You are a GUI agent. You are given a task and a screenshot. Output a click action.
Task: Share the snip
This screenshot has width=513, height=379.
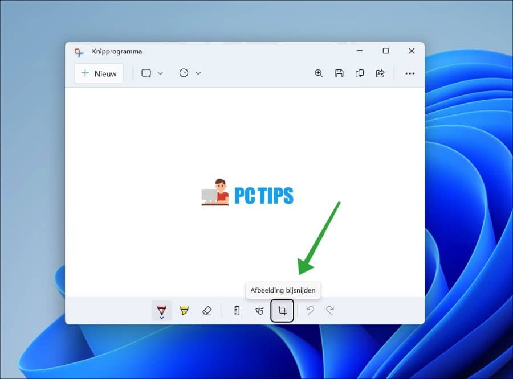point(380,73)
